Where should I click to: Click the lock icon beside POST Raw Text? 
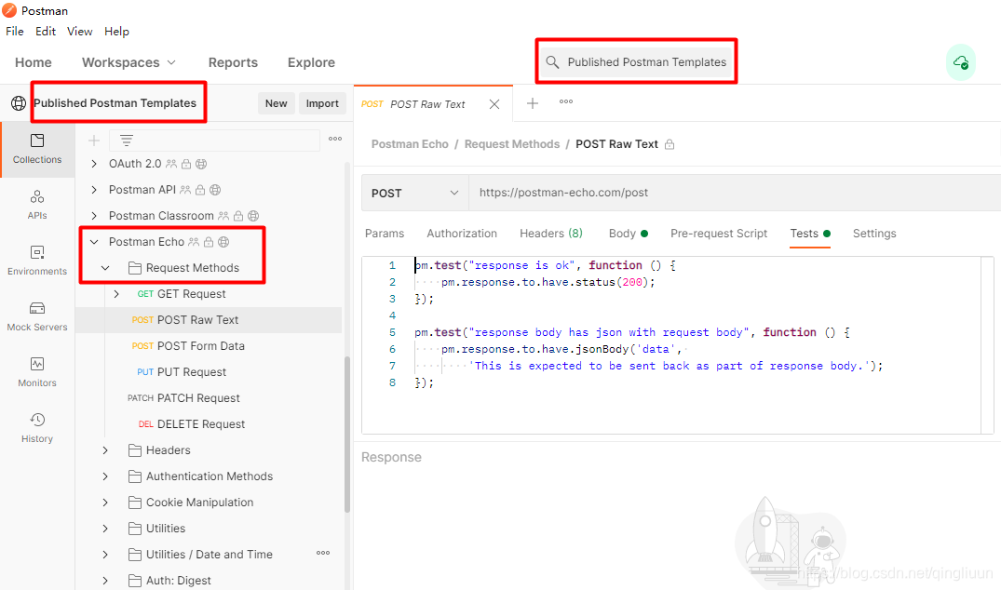(669, 145)
